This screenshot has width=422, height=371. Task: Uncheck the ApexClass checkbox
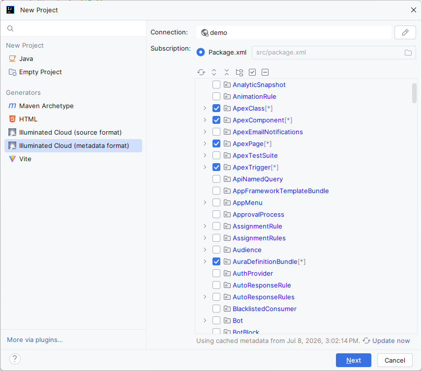[x=216, y=108]
